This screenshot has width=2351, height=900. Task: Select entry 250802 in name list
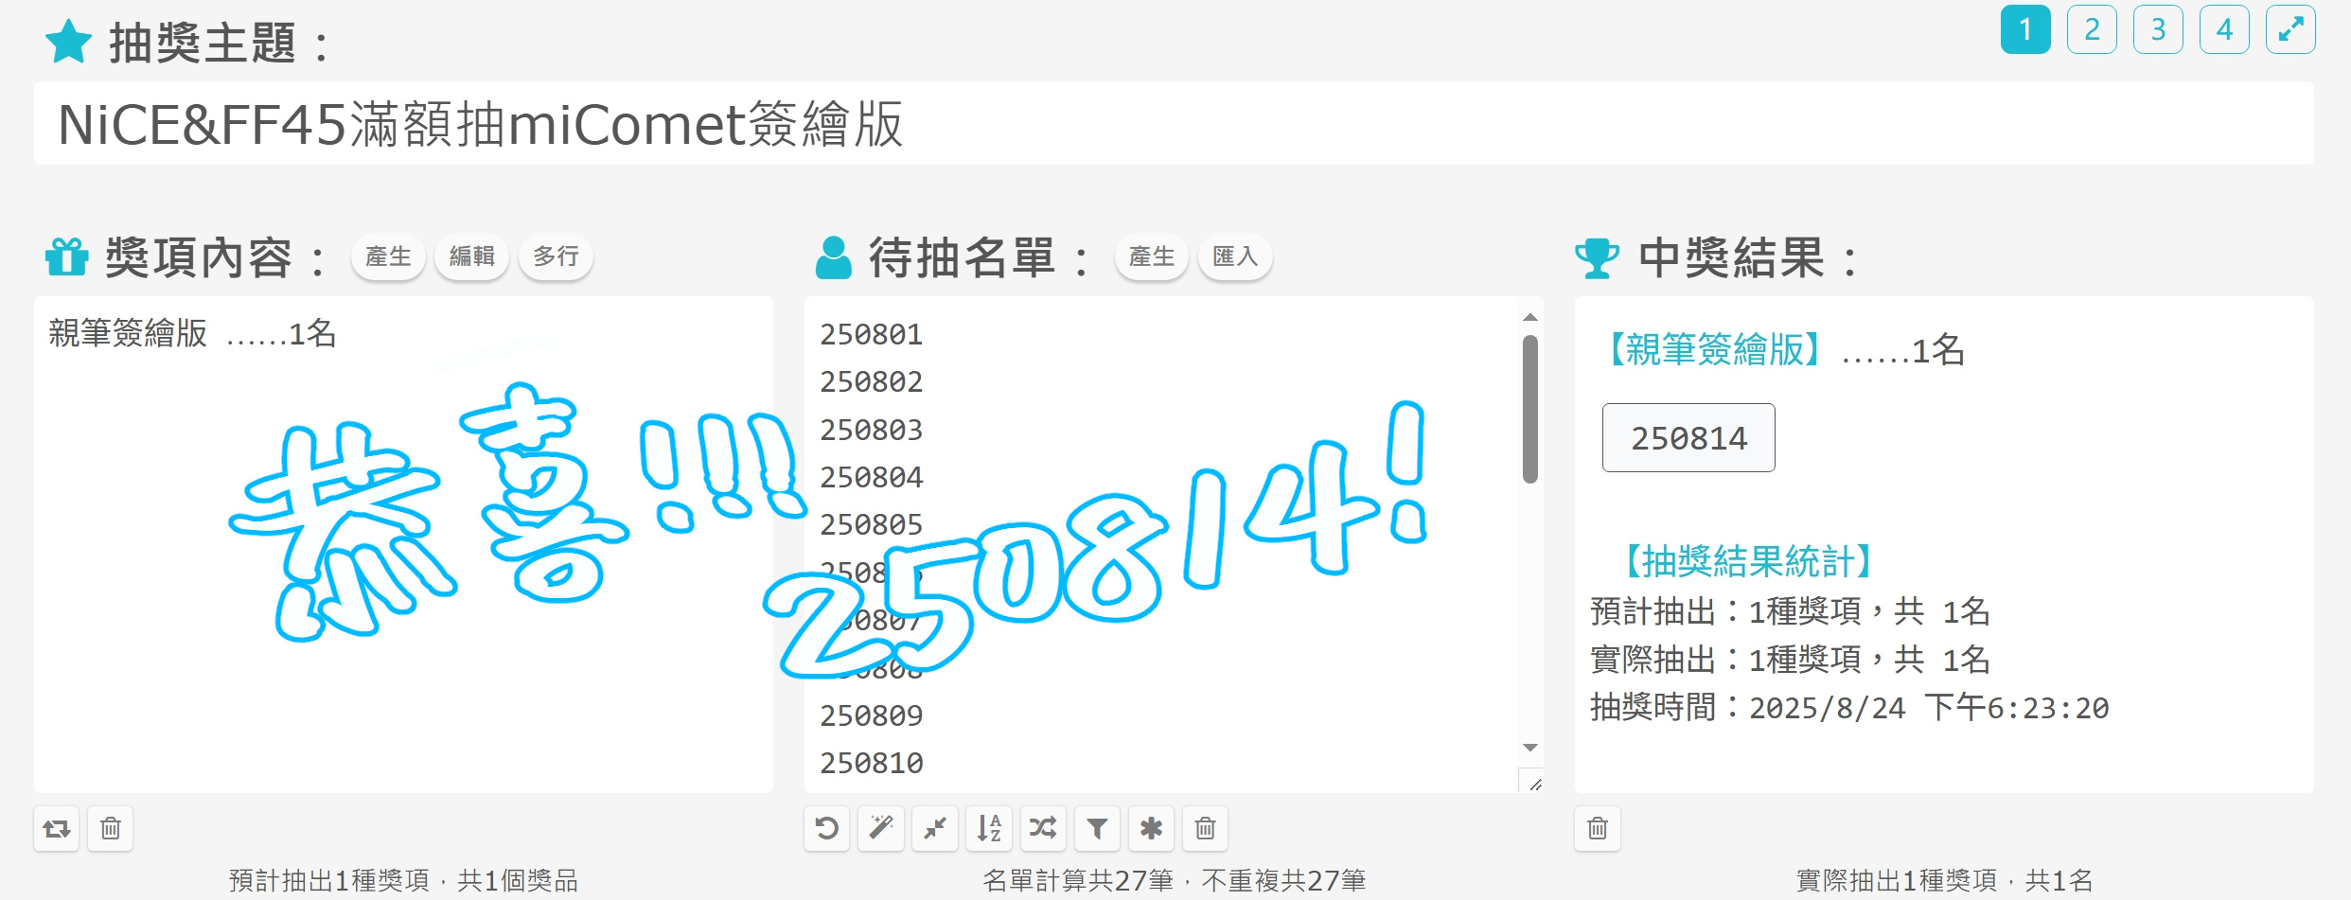click(871, 381)
